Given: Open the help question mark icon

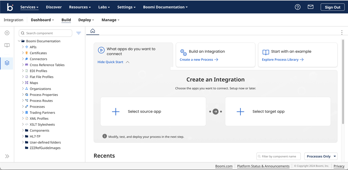Looking at the screenshot, I should click(298, 7).
